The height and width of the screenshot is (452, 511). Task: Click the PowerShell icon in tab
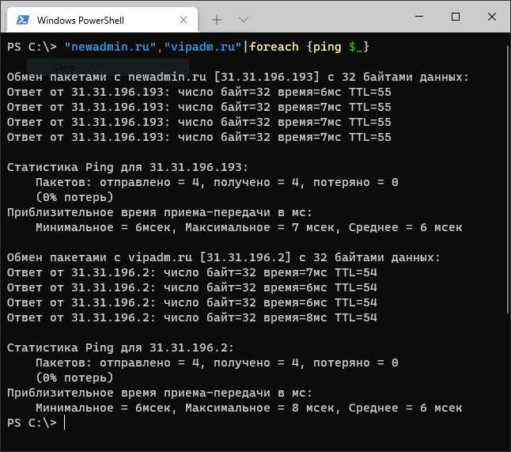pyautogui.click(x=23, y=21)
